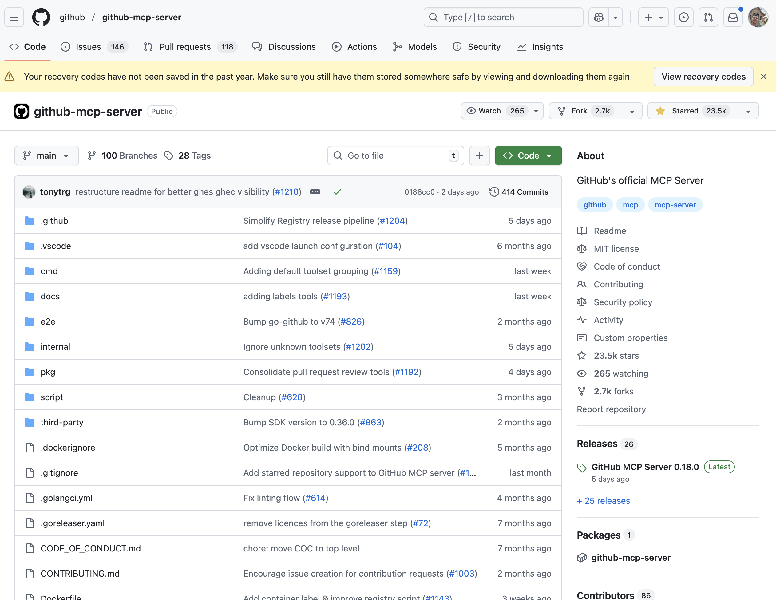Toggle watching the repository
Viewport: 776px width, 600px height.
(494, 110)
